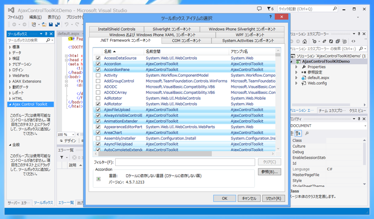Viewport: 374px width, 219px height.
Task: Click the filter funnel in エラー一覧 panel
Action: coord(62,157)
